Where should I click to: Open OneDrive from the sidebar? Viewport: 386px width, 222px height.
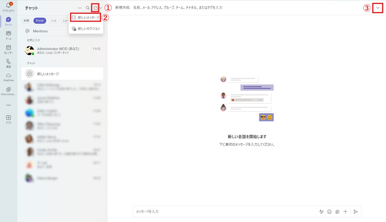(x=9, y=77)
